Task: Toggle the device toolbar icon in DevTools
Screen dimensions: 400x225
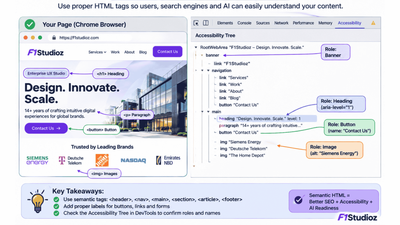Action: coord(205,23)
